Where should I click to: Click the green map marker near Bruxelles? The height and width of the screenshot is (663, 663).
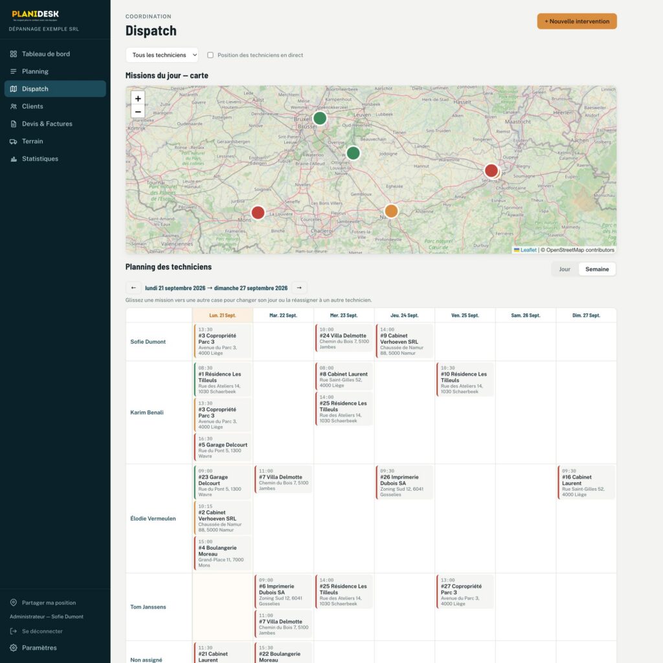(320, 118)
